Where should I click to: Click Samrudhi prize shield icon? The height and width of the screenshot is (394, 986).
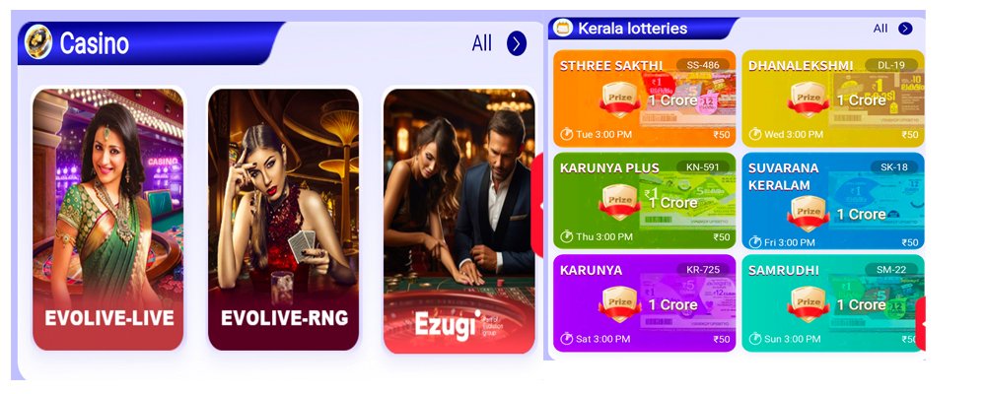809,303
